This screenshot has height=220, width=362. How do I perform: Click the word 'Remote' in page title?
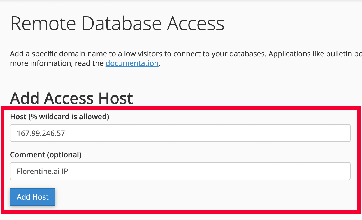tap(43, 24)
